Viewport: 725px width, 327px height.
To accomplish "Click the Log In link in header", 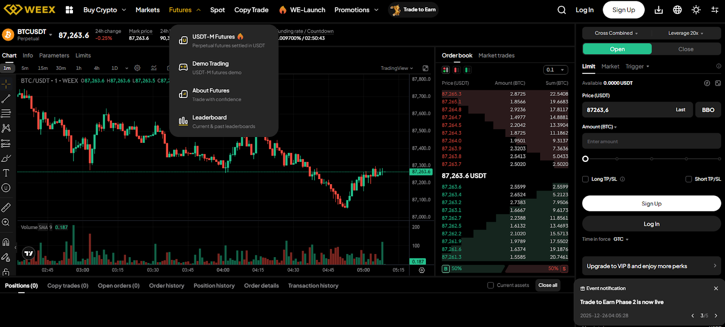I will (585, 10).
